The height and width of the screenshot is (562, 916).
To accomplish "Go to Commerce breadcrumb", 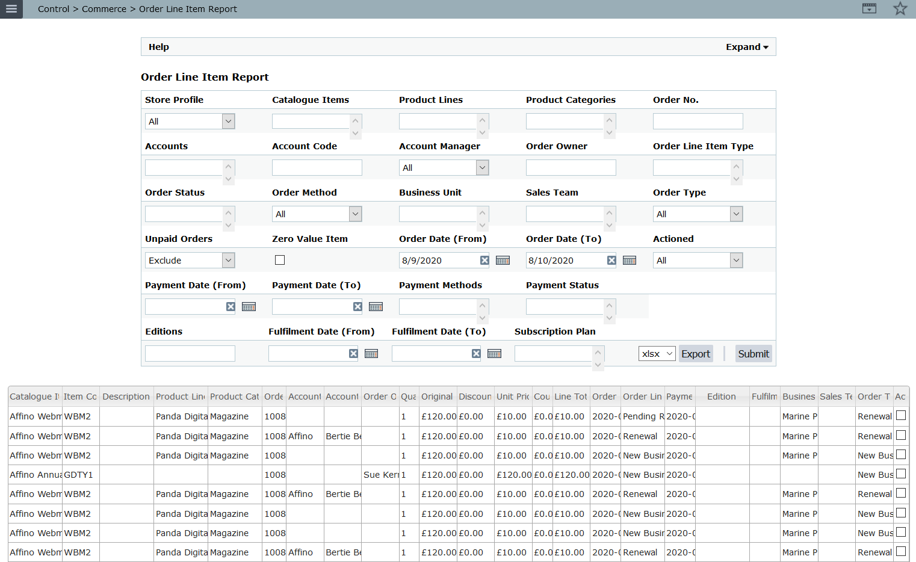I will click(104, 9).
